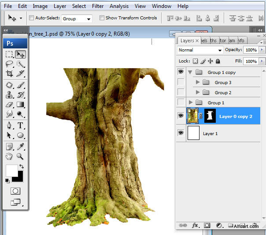Screen dimensions: 266x235
Task: Open the Filter menu
Action: (98, 6)
